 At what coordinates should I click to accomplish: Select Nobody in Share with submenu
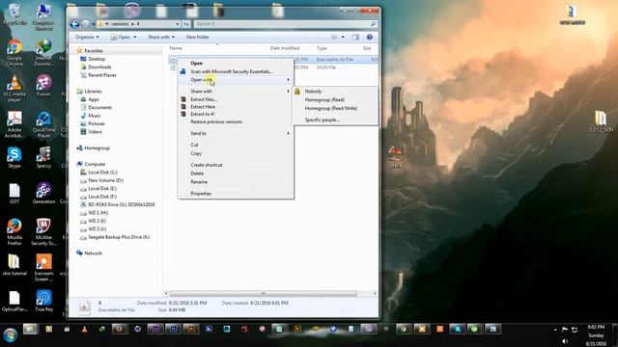(x=313, y=92)
